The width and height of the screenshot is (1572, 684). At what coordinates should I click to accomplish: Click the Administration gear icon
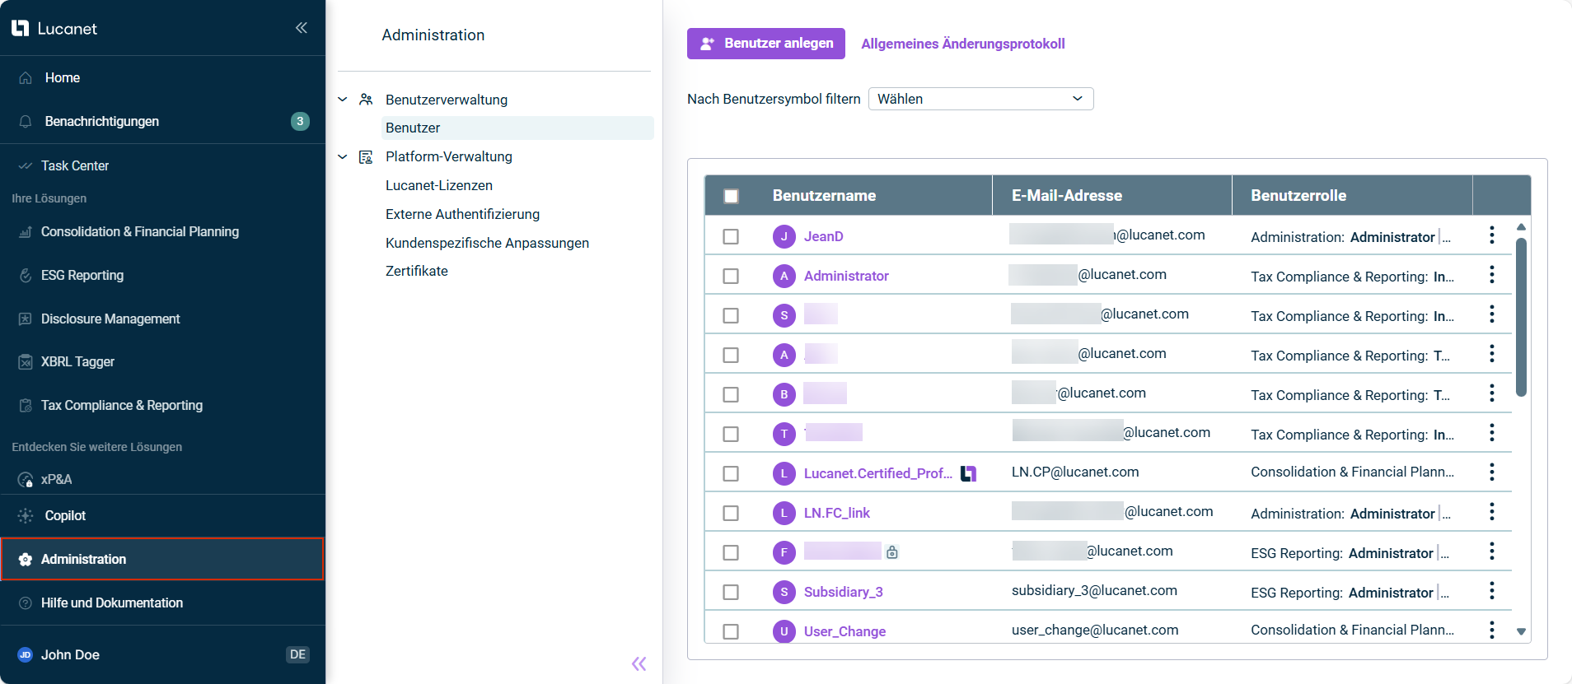click(x=26, y=560)
